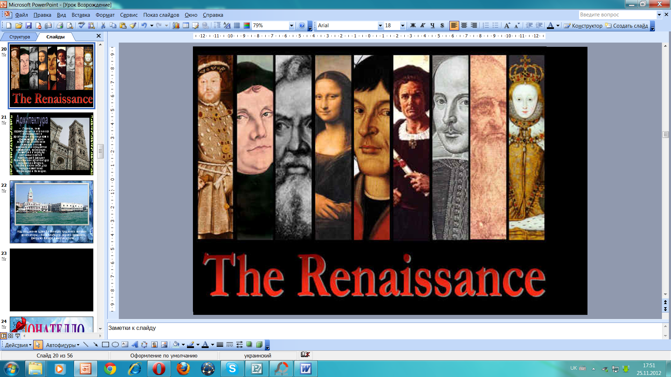Expand the undo history dropdown arrow
The width and height of the screenshot is (671, 377).
click(152, 25)
